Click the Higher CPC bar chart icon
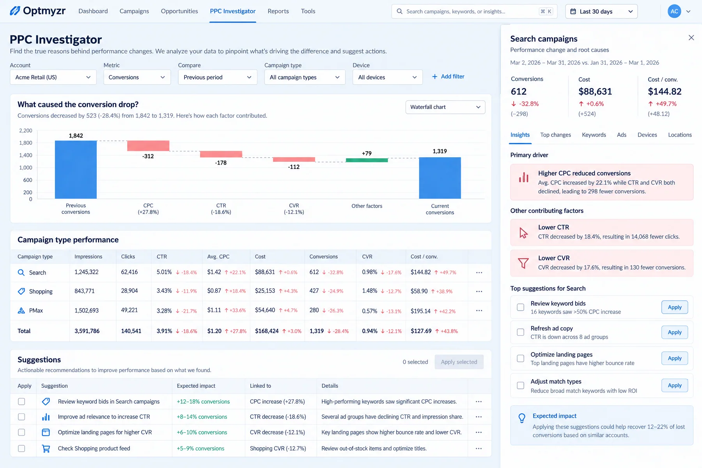 pos(523,177)
